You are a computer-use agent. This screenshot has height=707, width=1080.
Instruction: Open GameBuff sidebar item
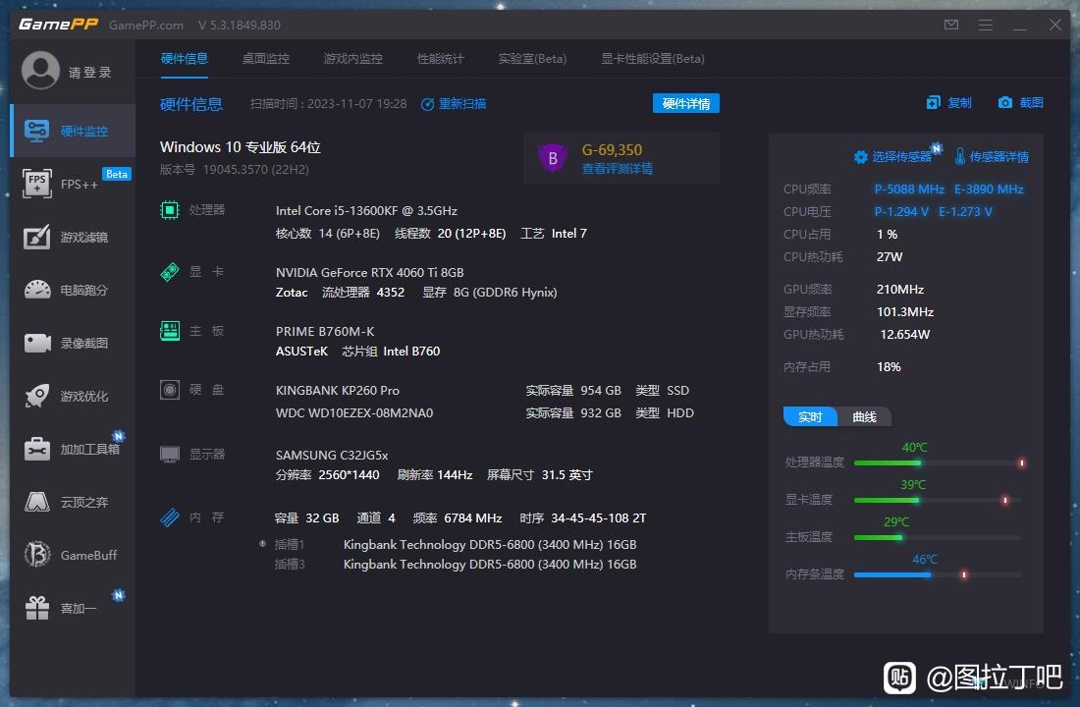point(73,555)
